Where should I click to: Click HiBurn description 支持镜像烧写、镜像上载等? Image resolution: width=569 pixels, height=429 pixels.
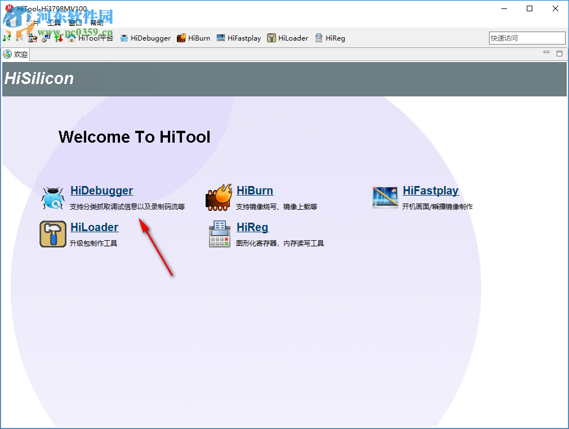coord(277,207)
